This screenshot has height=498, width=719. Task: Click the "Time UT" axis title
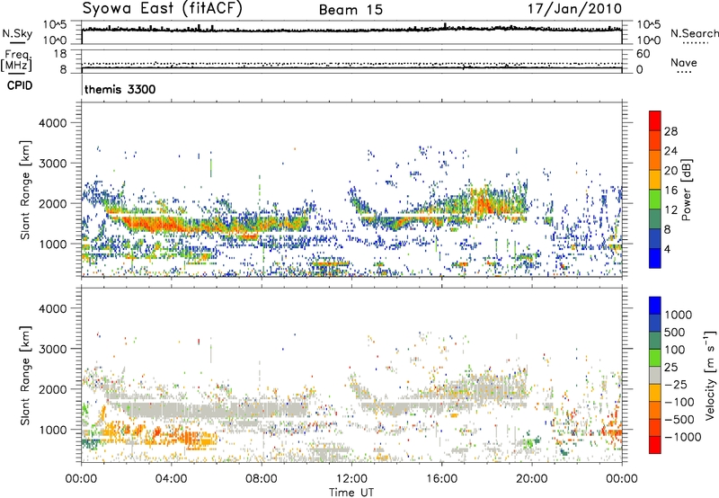(351, 493)
